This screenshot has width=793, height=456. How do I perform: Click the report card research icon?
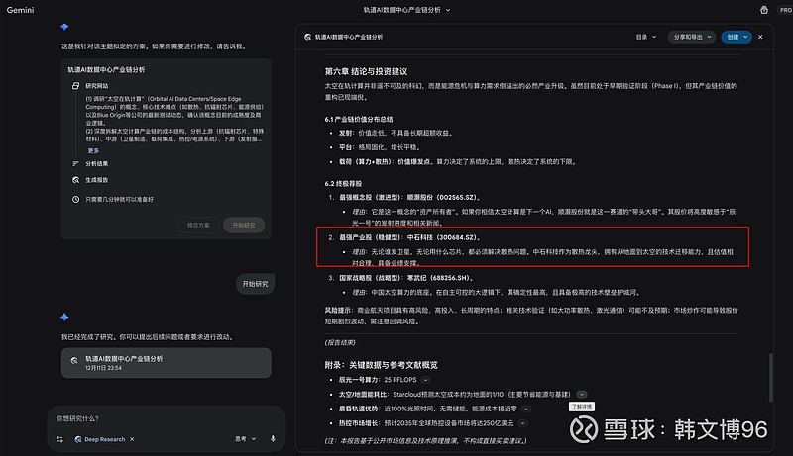[75, 360]
